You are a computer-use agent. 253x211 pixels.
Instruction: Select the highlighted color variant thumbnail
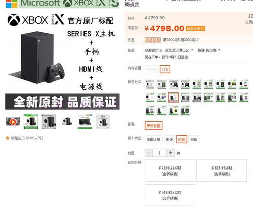[173, 97]
